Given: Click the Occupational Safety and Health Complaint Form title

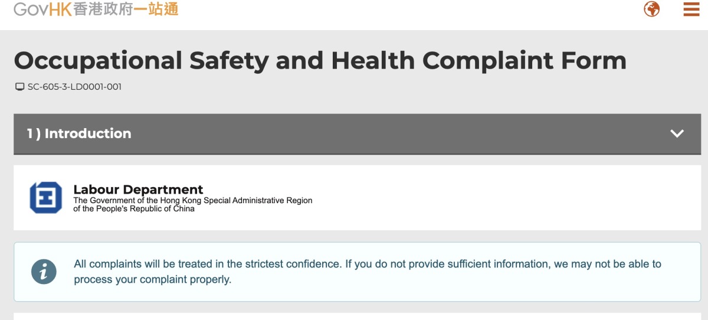Looking at the screenshot, I should (x=320, y=60).
